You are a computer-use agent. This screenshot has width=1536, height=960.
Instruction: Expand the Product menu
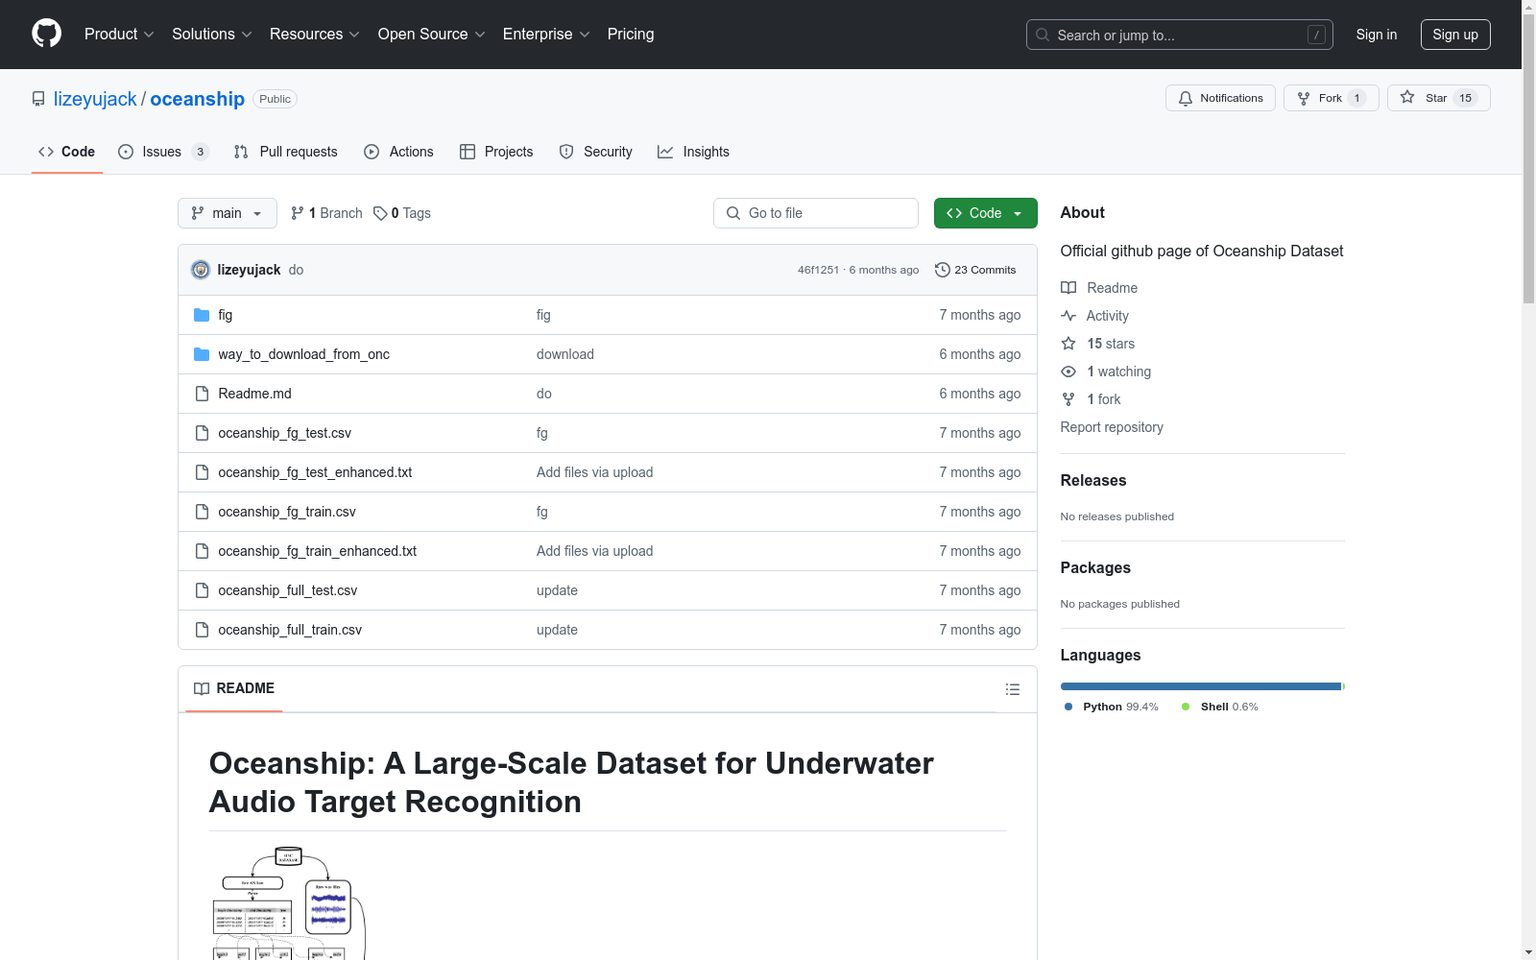pos(119,34)
